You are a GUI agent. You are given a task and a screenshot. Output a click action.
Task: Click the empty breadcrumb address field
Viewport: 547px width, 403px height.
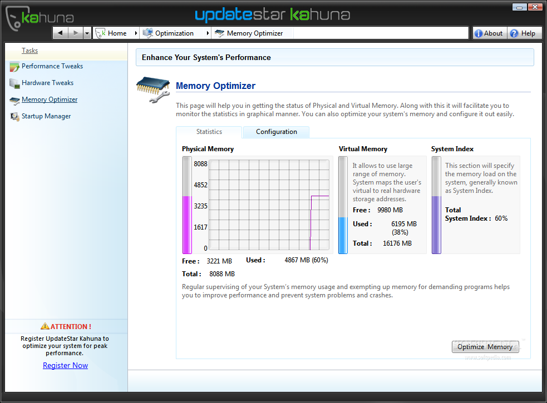click(x=381, y=33)
